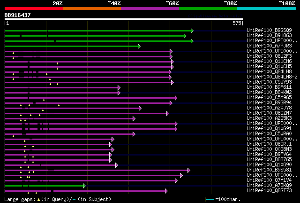Click the yellow gap marker under the Q10CH5 row
The image size is (300, 203).
(x=57, y=69)
